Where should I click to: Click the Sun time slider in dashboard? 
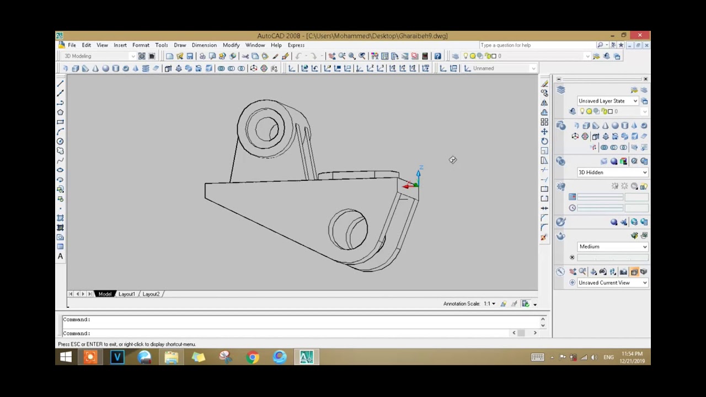tap(600, 208)
